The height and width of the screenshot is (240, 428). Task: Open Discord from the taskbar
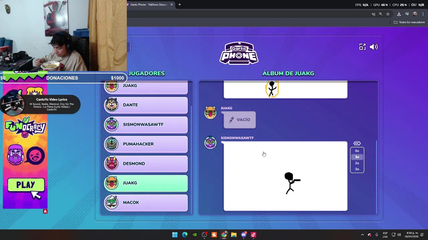click(x=243, y=235)
